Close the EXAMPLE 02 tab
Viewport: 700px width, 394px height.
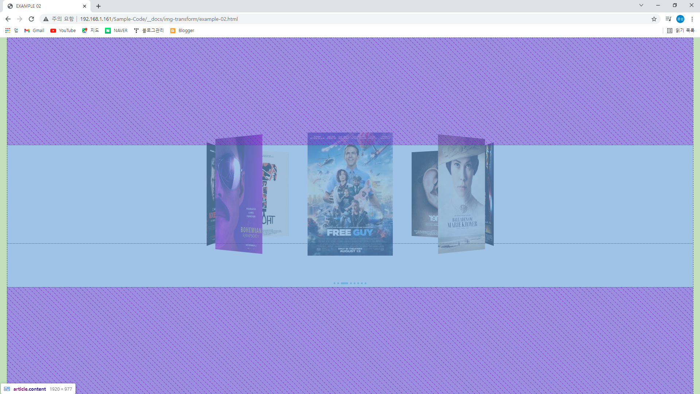pyautogui.click(x=85, y=6)
